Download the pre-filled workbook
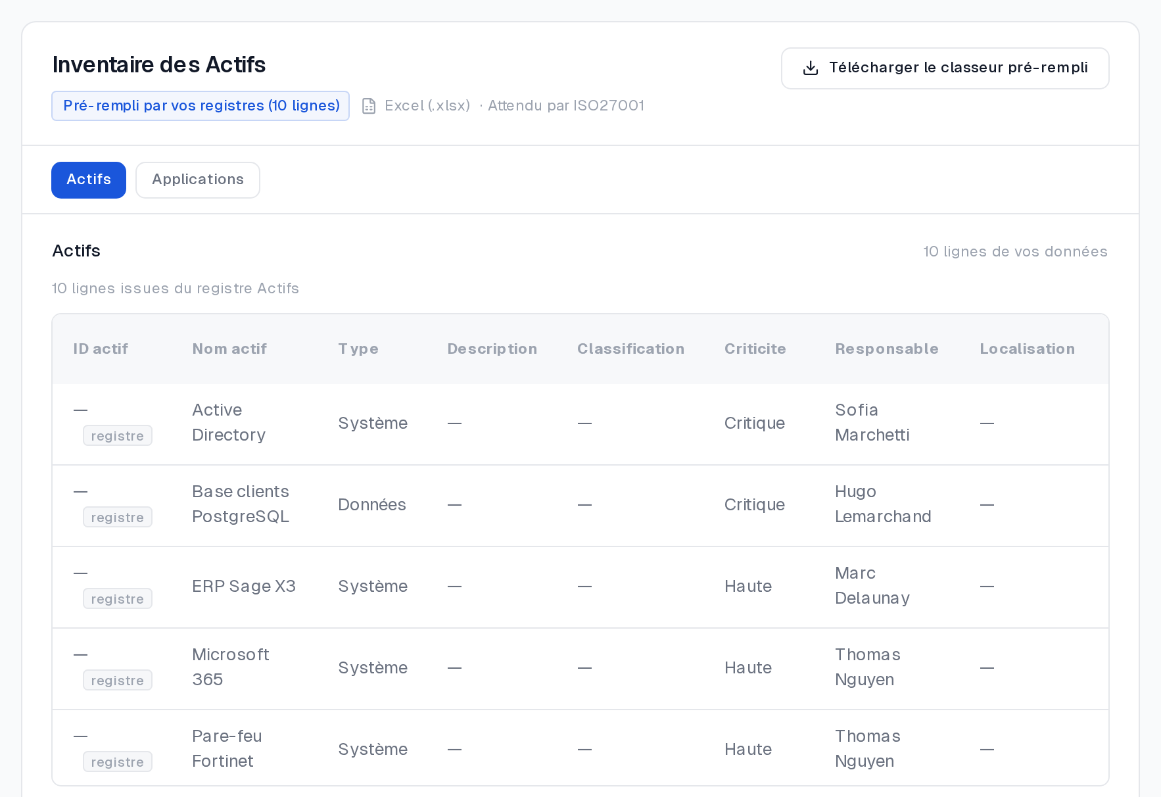 [945, 68]
